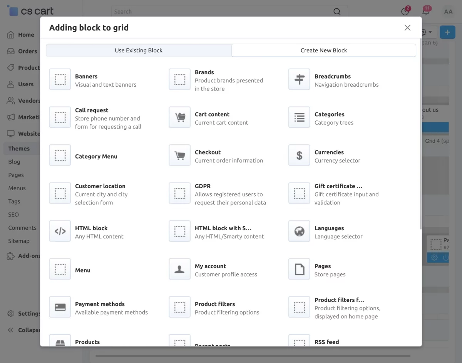This screenshot has width=462, height=363.
Task: Click the 'Product filtering options' description
Action: 227,312
